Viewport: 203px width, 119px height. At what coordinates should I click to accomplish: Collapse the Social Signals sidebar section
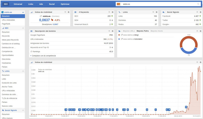tap(23, 110)
